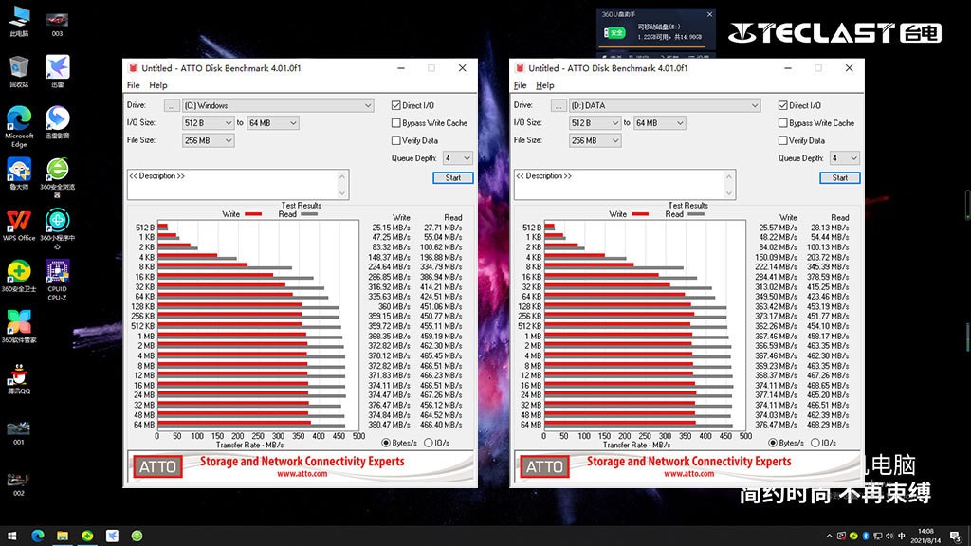The height and width of the screenshot is (546, 971).
Task: Click the ATTO app icon in the right window title bar
Action: coord(520,68)
